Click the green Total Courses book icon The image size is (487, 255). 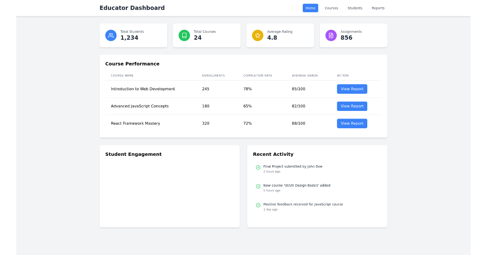(x=184, y=35)
